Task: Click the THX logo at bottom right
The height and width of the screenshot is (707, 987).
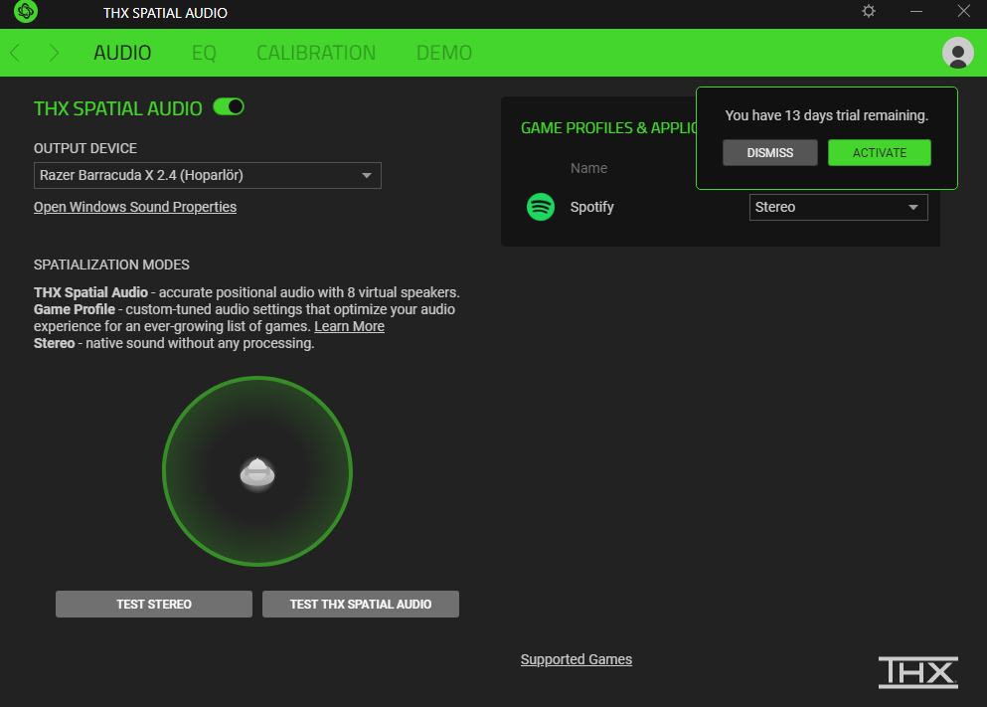Action: point(917,672)
